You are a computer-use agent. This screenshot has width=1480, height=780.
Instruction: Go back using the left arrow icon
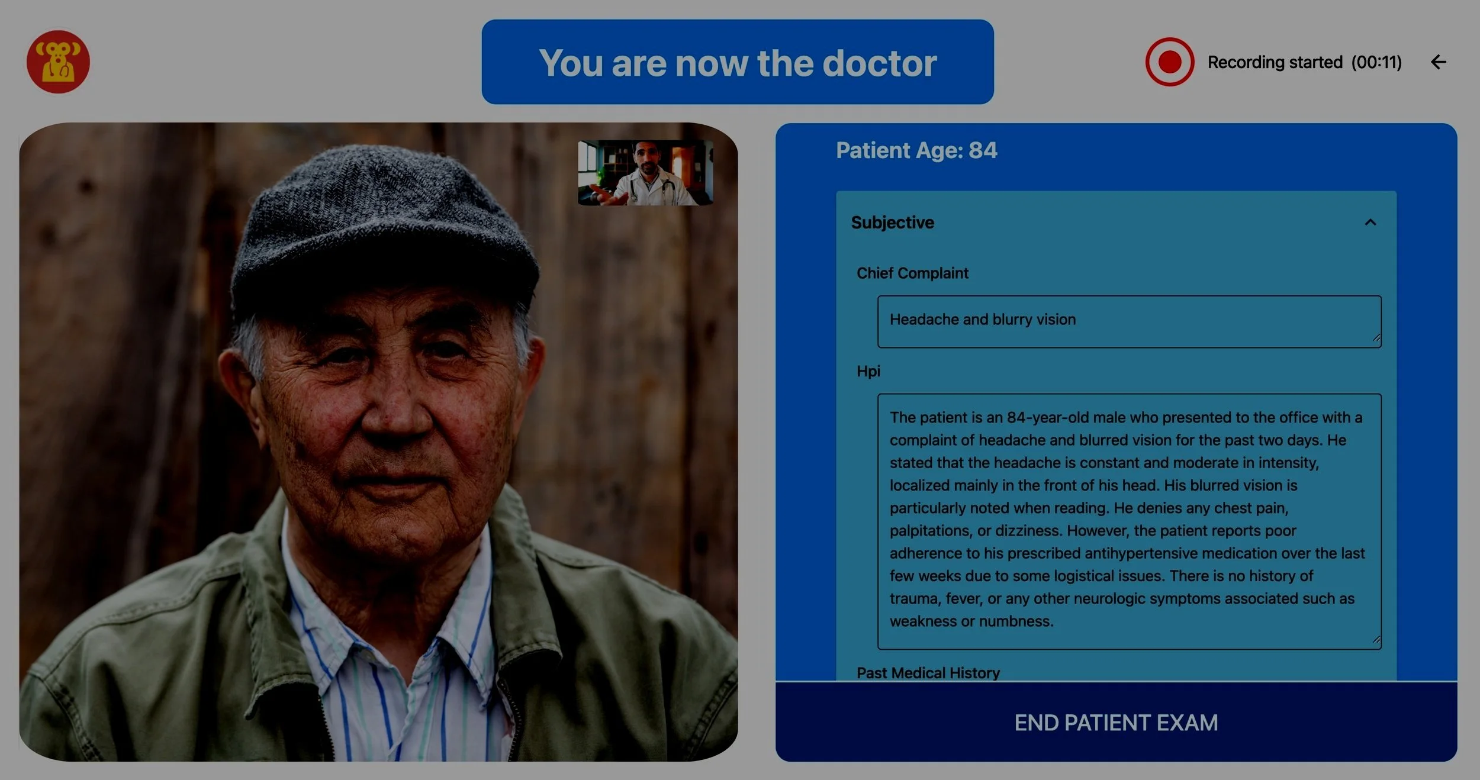pyautogui.click(x=1439, y=62)
